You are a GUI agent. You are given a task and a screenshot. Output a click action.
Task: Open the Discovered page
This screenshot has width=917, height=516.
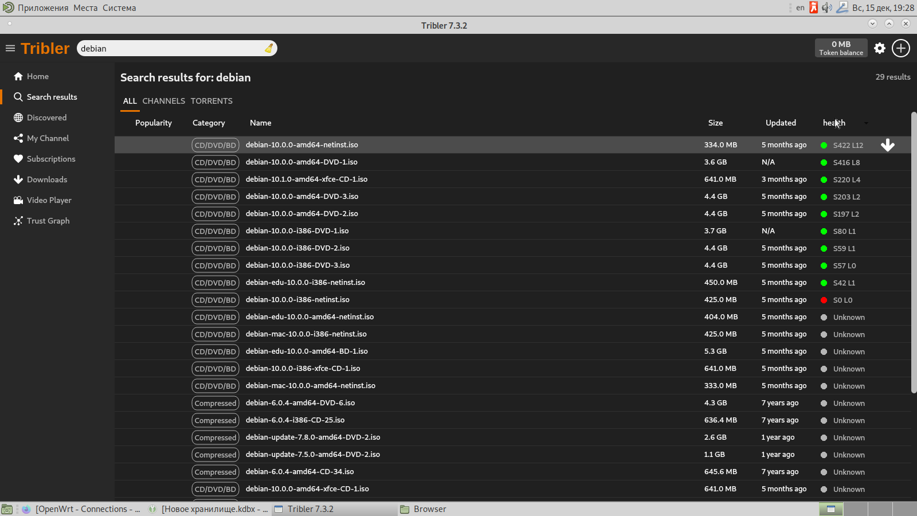[40, 118]
